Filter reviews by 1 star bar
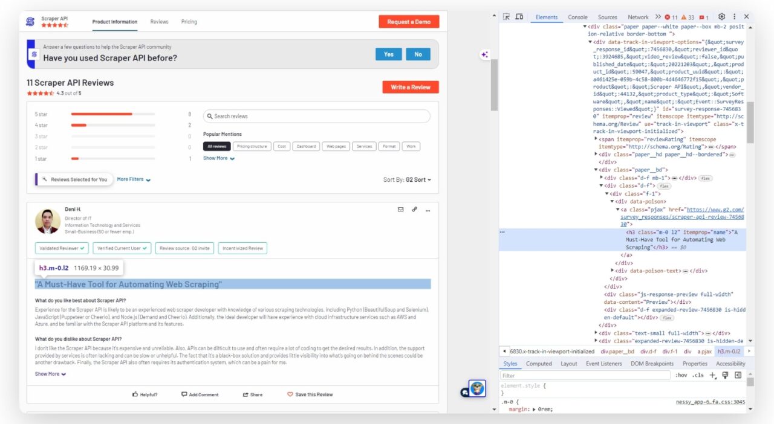The width and height of the screenshot is (774, 424). [x=113, y=159]
